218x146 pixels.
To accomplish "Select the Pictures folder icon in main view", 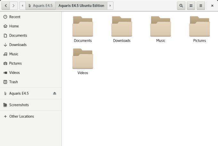I will pyautogui.click(x=199, y=26).
